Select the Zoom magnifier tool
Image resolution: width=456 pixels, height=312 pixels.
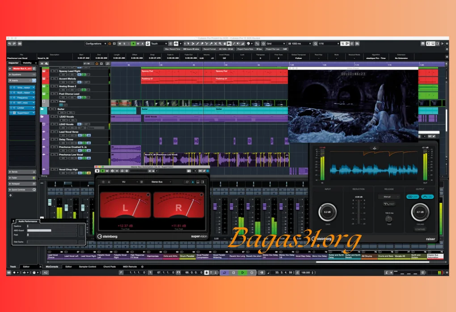click(x=220, y=44)
